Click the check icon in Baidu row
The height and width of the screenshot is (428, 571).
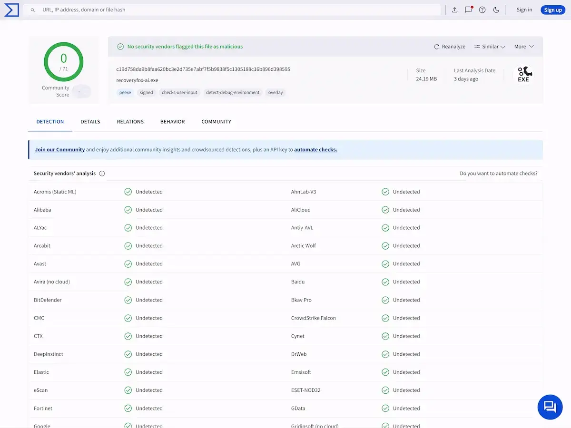point(385,282)
